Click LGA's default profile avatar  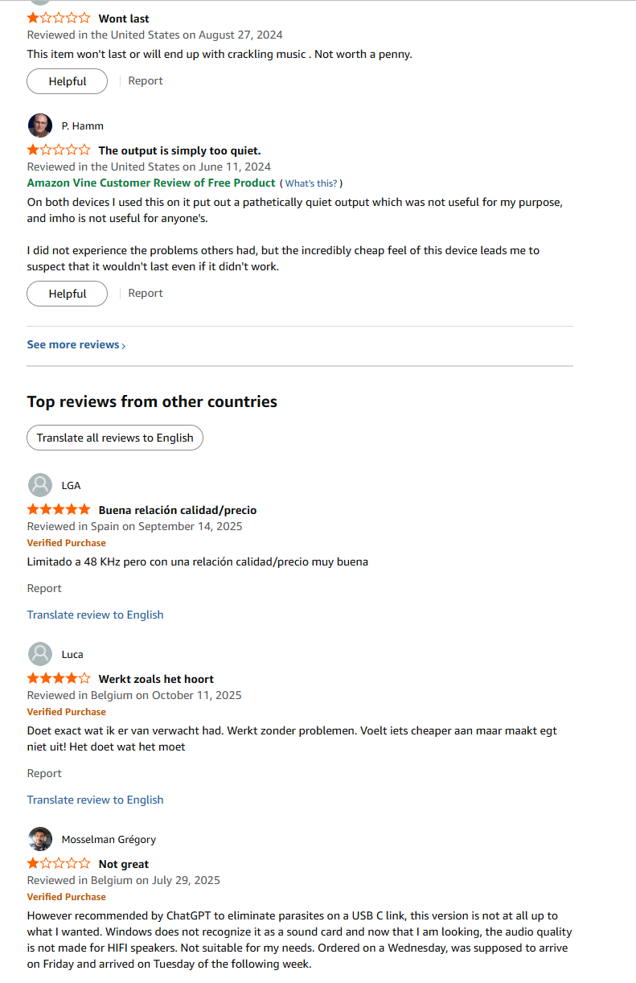coord(39,485)
